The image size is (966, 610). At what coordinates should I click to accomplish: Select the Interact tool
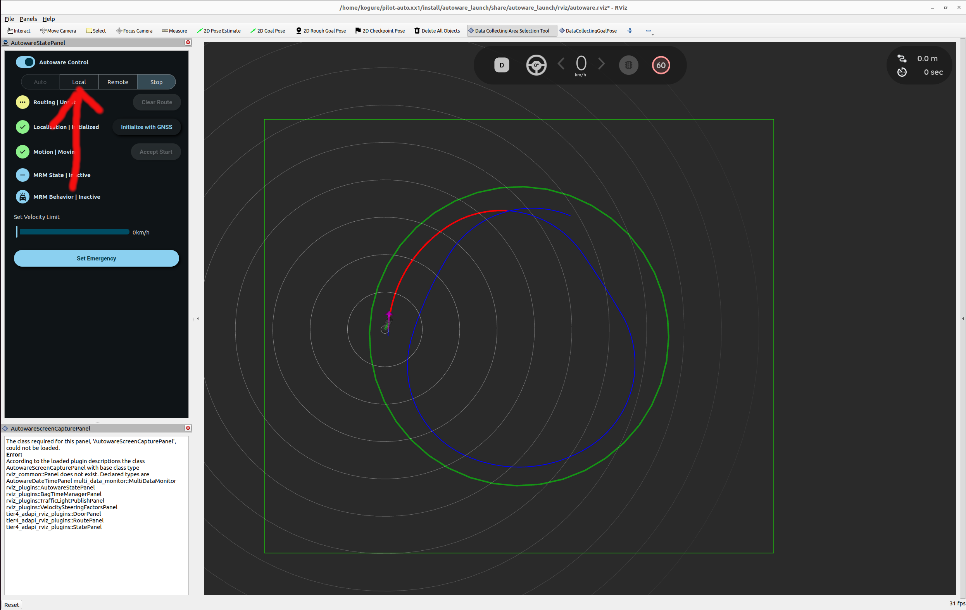point(19,31)
